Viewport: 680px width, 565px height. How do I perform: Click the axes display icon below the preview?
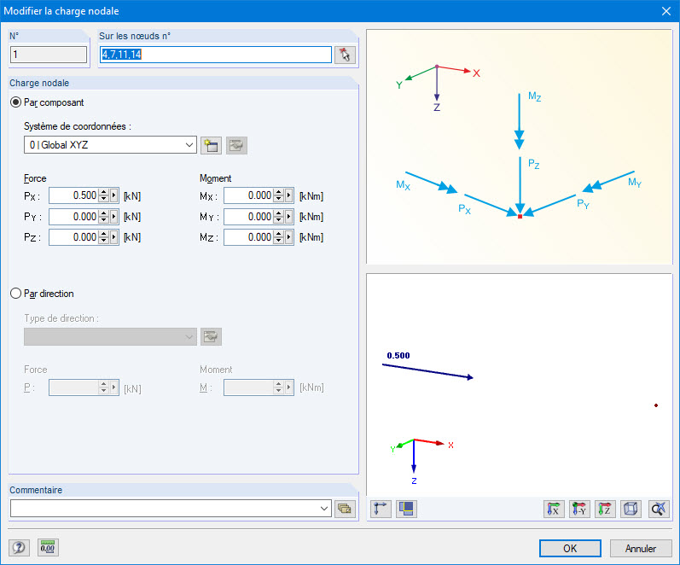(381, 509)
